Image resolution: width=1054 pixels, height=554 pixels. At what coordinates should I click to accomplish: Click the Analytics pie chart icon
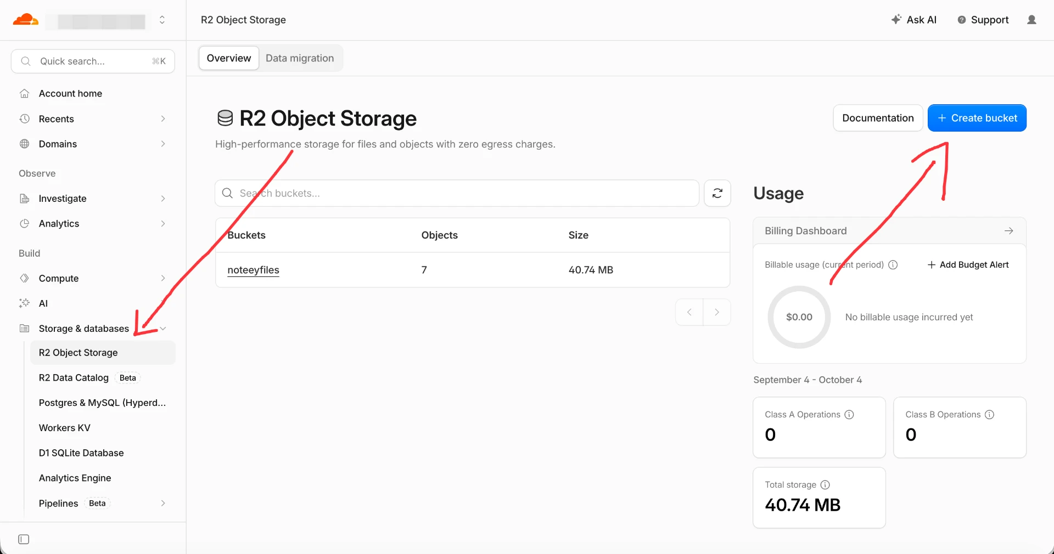point(24,224)
